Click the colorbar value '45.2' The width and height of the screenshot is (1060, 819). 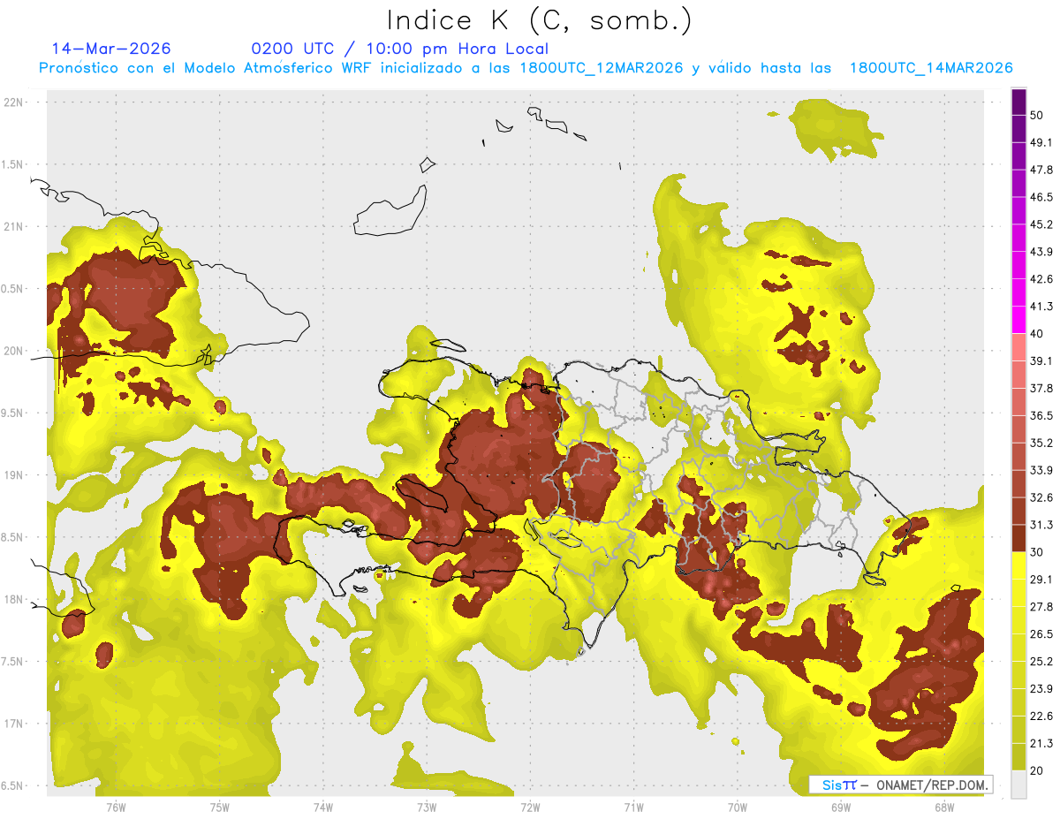(1041, 224)
